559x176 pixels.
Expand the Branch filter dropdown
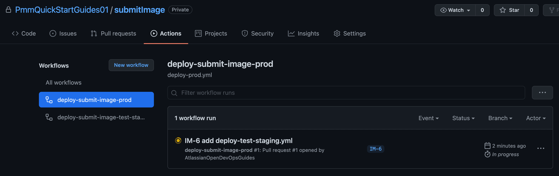click(500, 118)
